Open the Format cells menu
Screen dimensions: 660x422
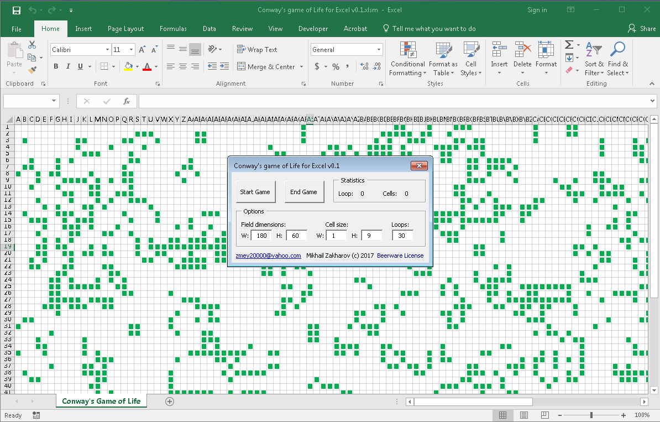(546, 59)
